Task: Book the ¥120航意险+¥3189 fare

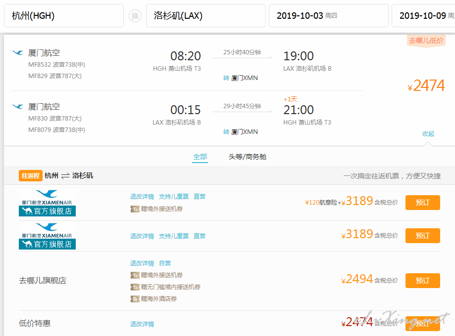Action: [422, 203]
